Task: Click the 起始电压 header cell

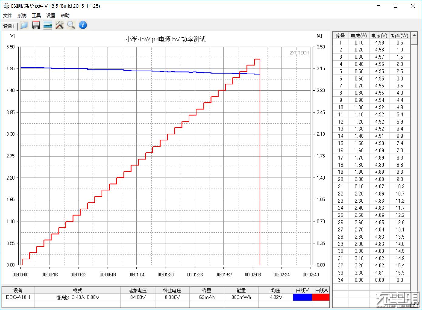Action: pyautogui.click(x=138, y=290)
